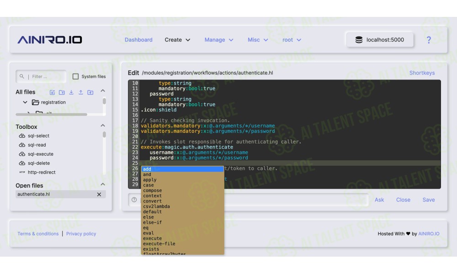Choose 'csv2lambda' from autocomplete suggestions
Screen dimensions: 457x274
(x=182, y=206)
